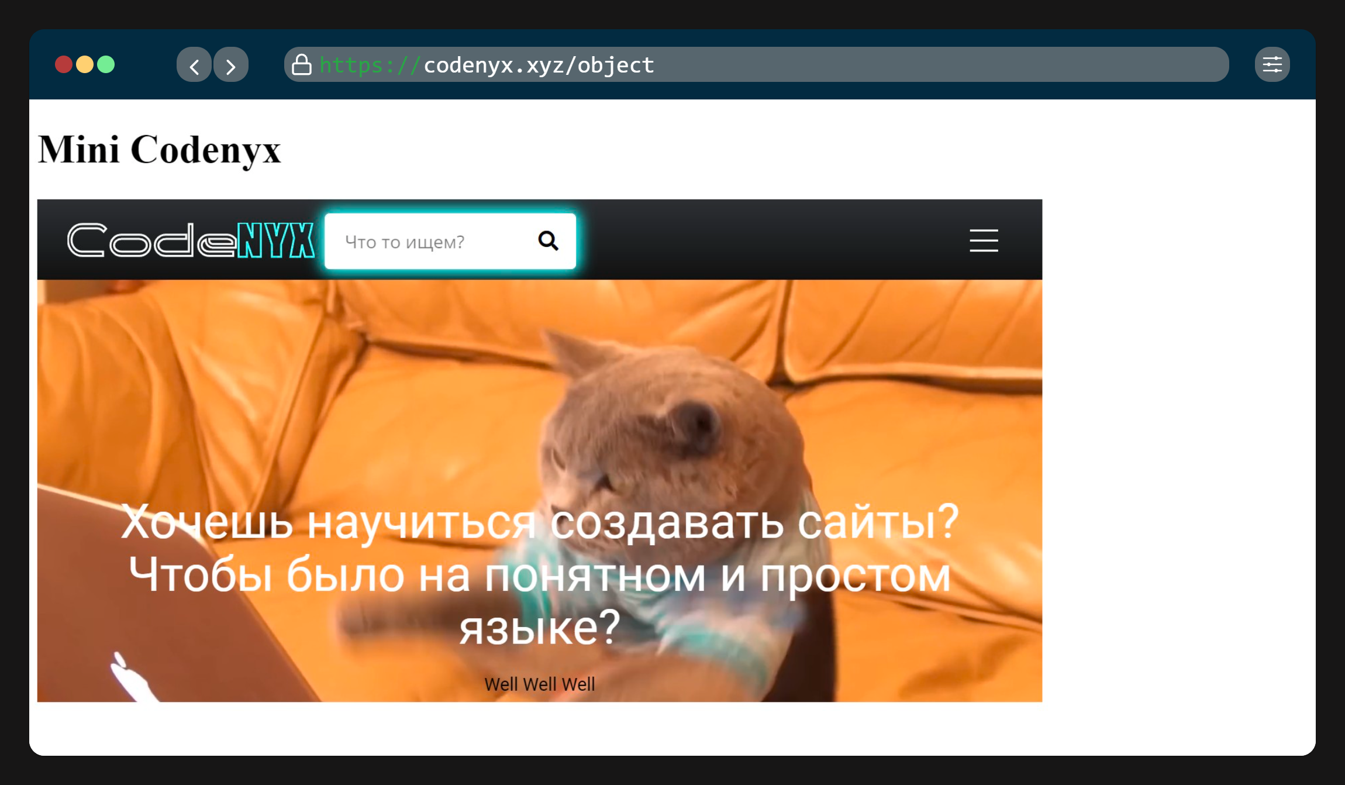Maximize window with the green dot
The width and height of the screenshot is (1345, 785).
(106, 64)
